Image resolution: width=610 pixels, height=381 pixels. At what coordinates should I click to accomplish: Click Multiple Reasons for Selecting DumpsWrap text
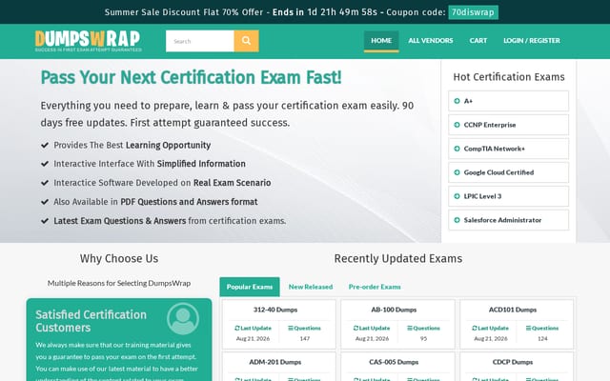[x=119, y=284]
